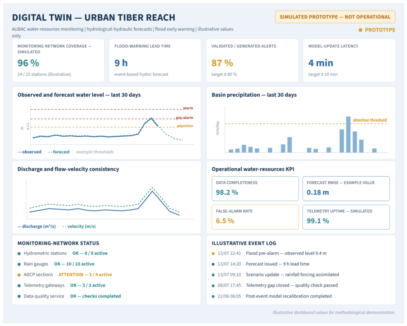Select the 'target ≤ 10 min' caption
This screenshot has height=326, width=407.
(x=323, y=74)
